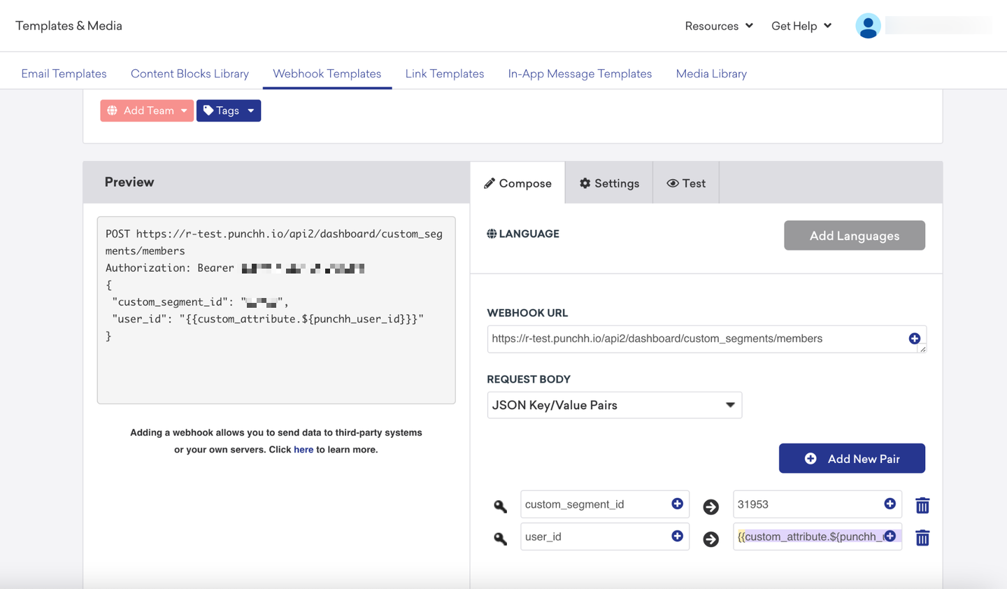Click Add New Pair button
This screenshot has width=1007, height=589.
852,458
